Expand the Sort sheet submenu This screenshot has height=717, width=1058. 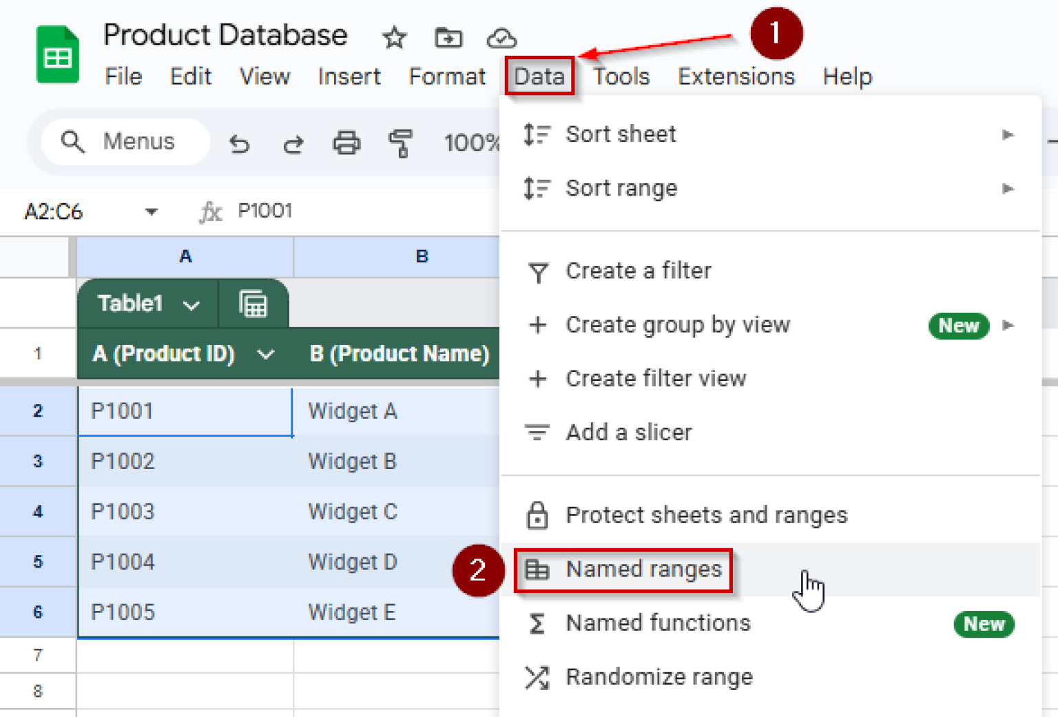(1008, 134)
